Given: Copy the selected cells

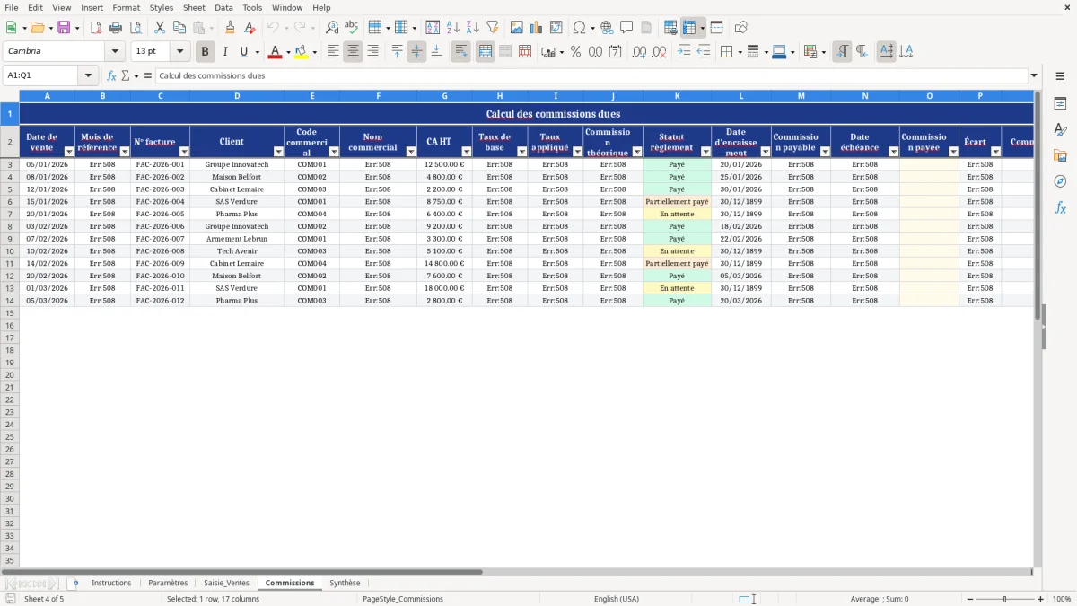Looking at the screenshot, I should click(179, 28).
